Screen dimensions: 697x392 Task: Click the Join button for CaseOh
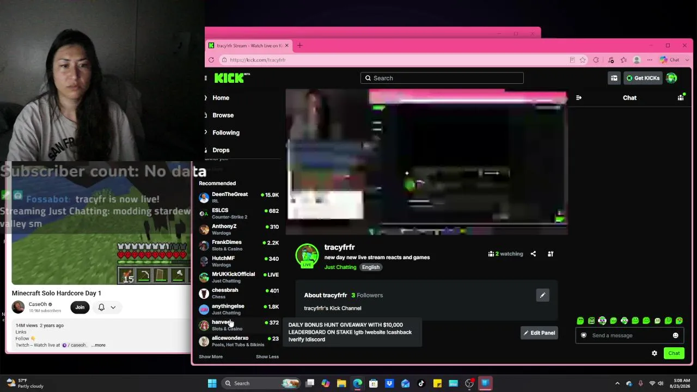coord(80,307)
